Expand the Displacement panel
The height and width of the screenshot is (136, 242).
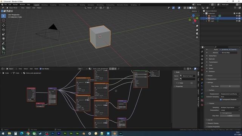click(x=212, y=79)
